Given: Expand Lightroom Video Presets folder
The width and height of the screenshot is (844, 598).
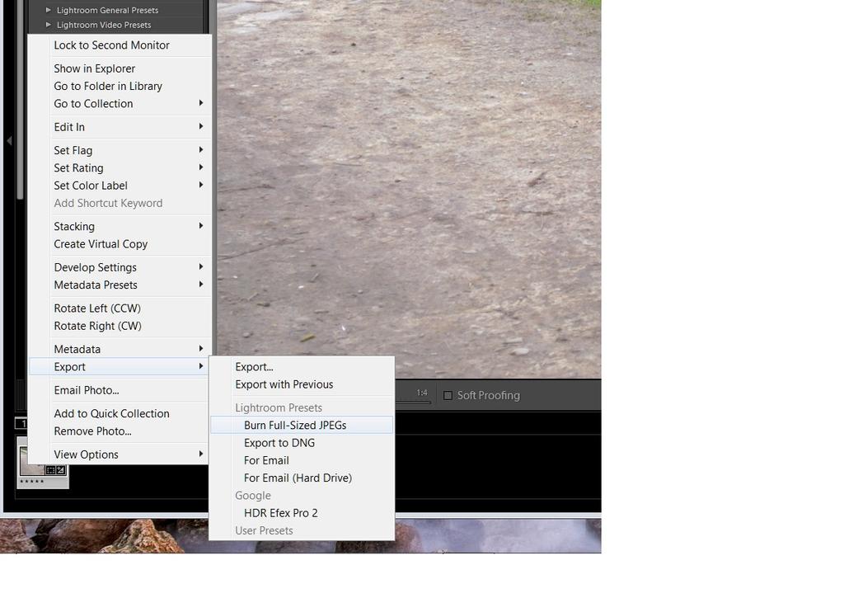Looking at the screenshot, I should click(49, 25).
